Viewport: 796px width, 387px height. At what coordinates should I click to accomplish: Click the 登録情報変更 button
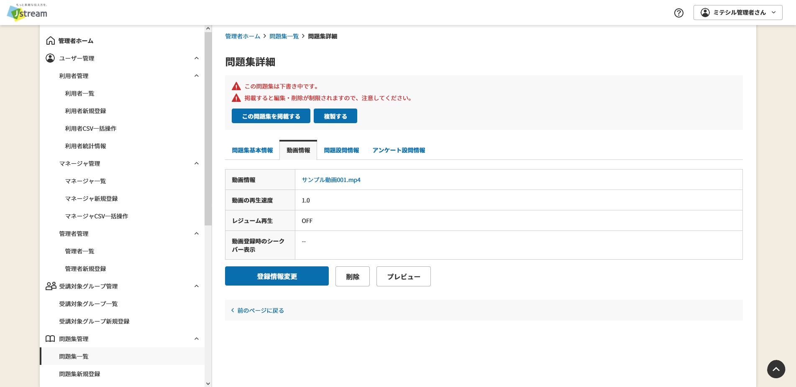(277, 276)
